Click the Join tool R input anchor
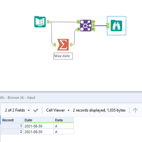Image resolution: width=142 pixels, height=142 pixels. point(78,29)
